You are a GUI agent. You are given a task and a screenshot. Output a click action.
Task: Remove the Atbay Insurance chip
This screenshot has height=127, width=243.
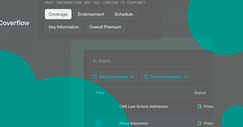[x=132, y=77]
